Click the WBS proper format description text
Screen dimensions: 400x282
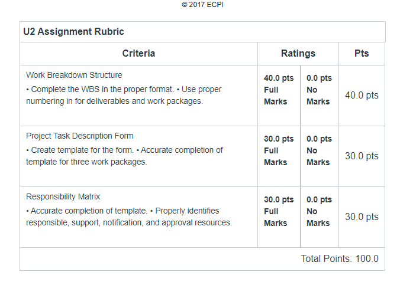click(x=124, y=95)
